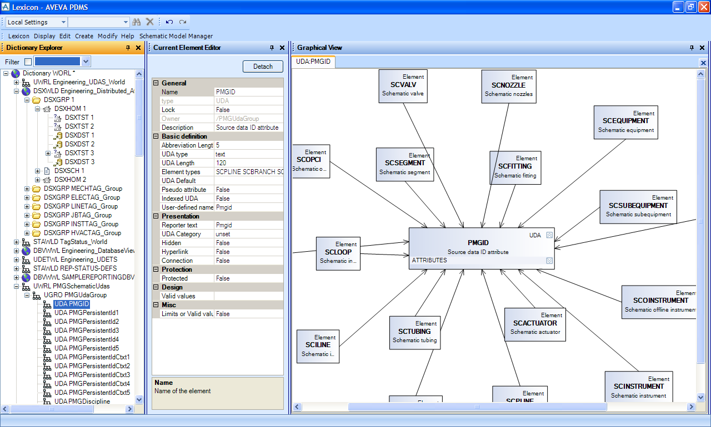
Task: Click the Name value field PMGID
Action: click(249, 92)
